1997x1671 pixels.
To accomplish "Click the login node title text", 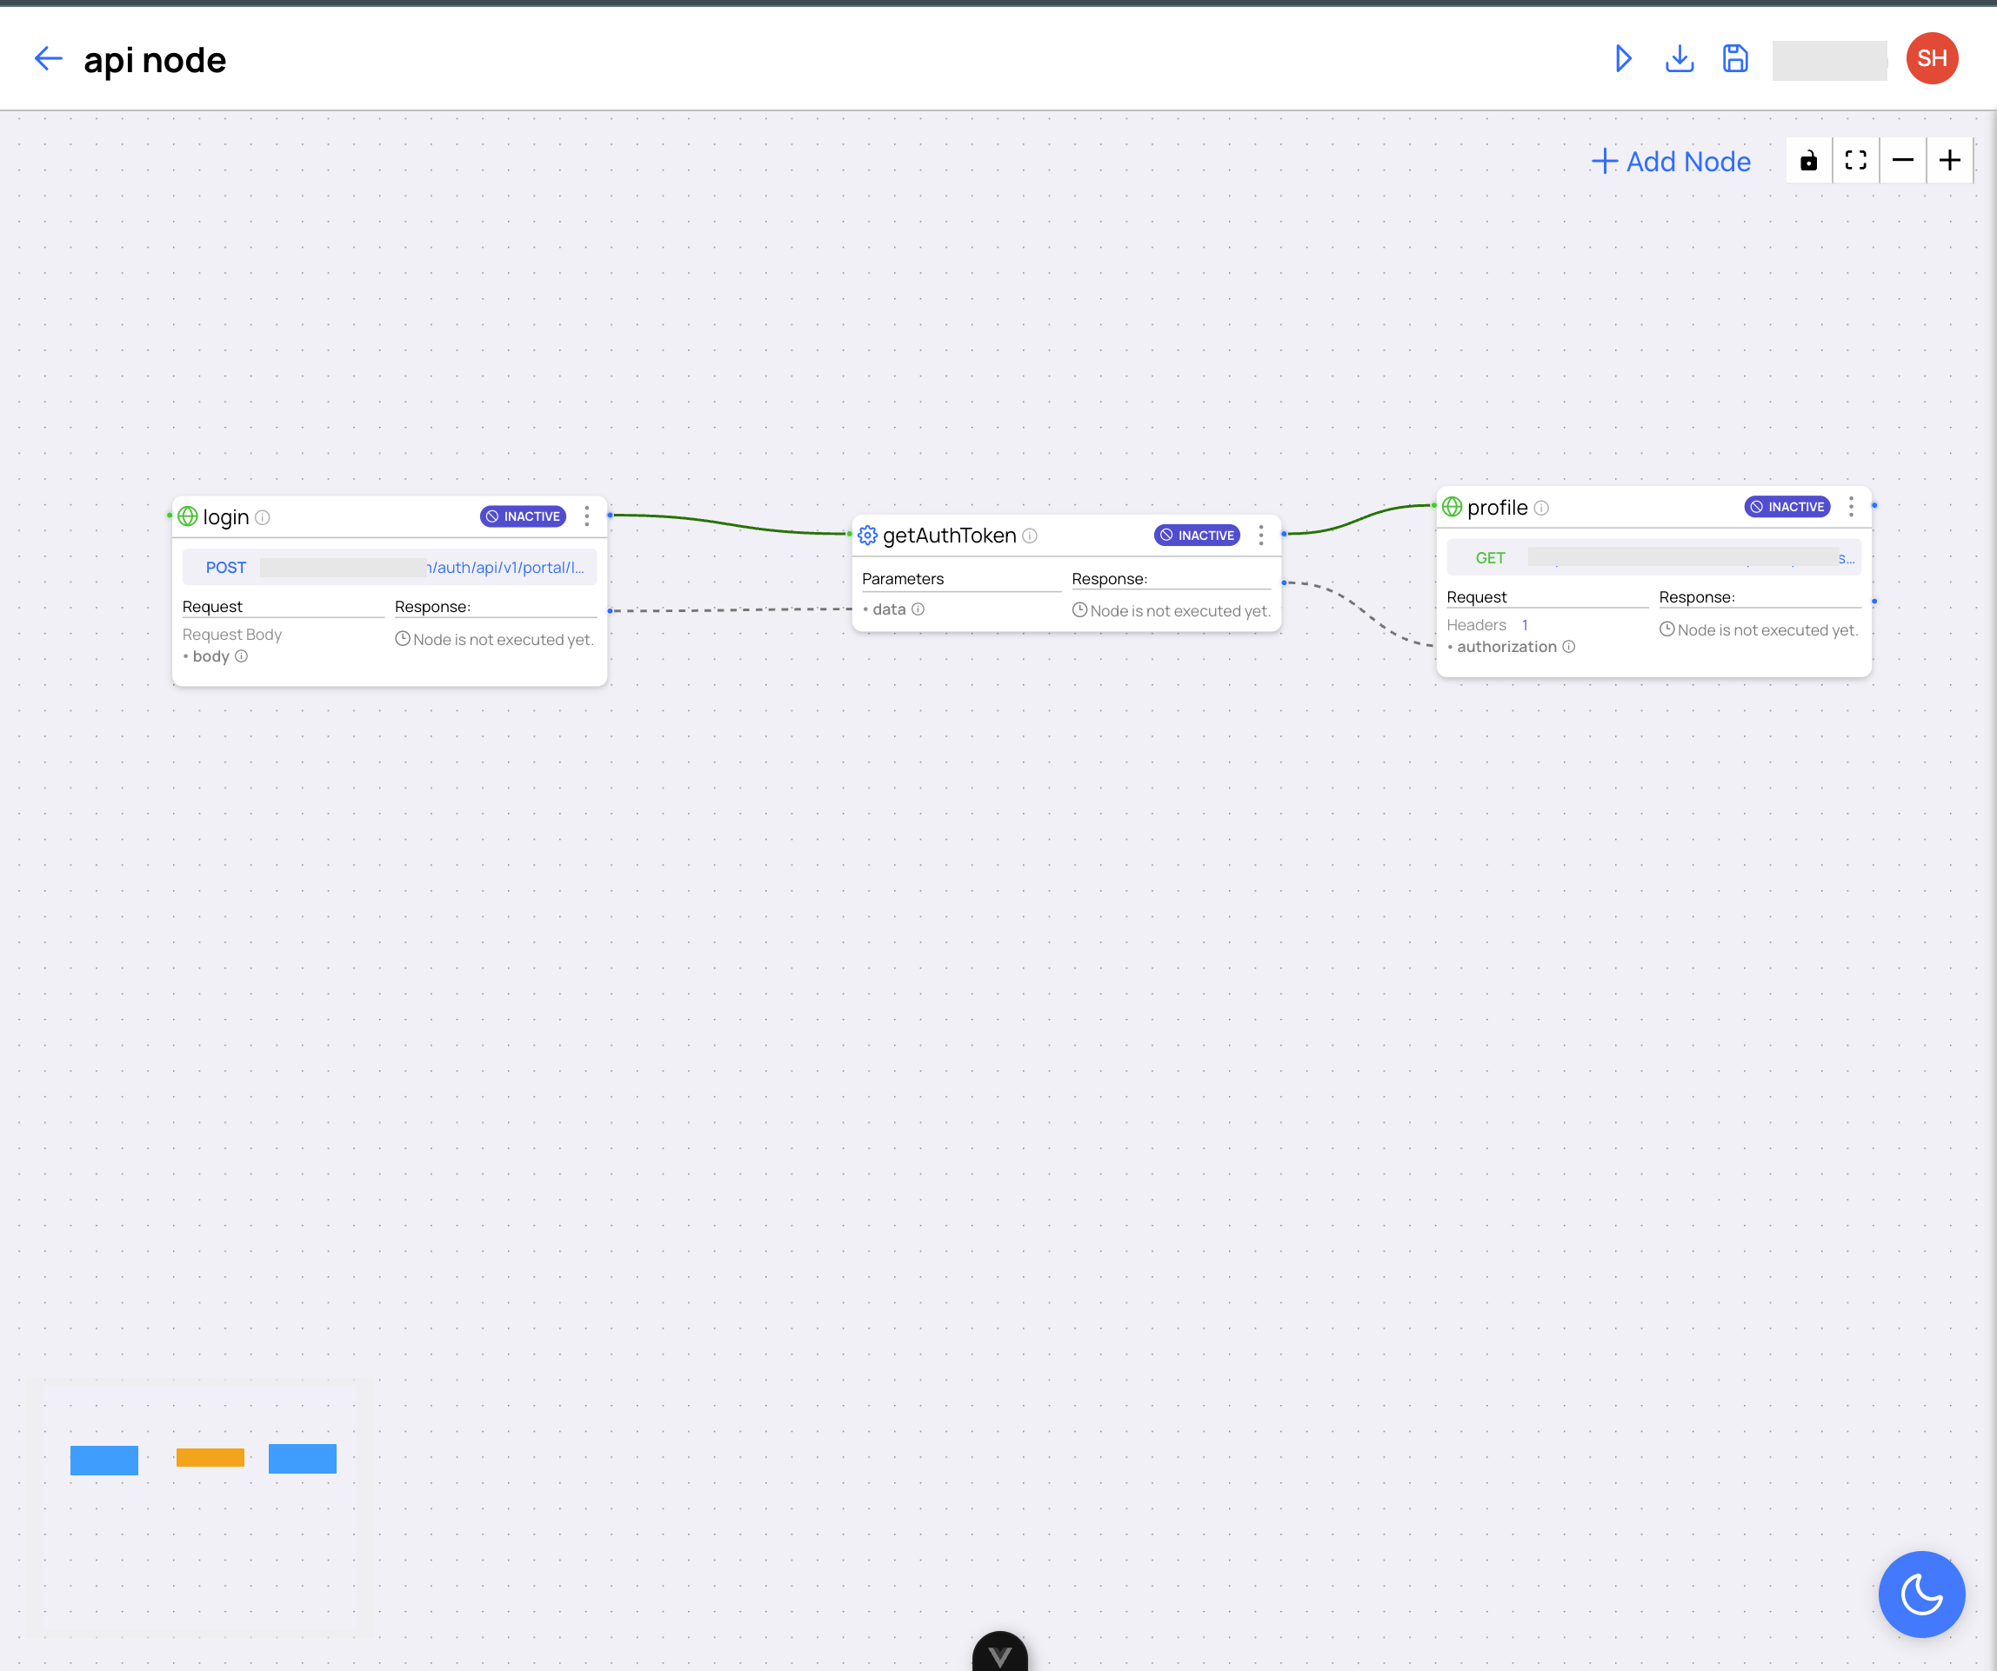I will point(226,517).
